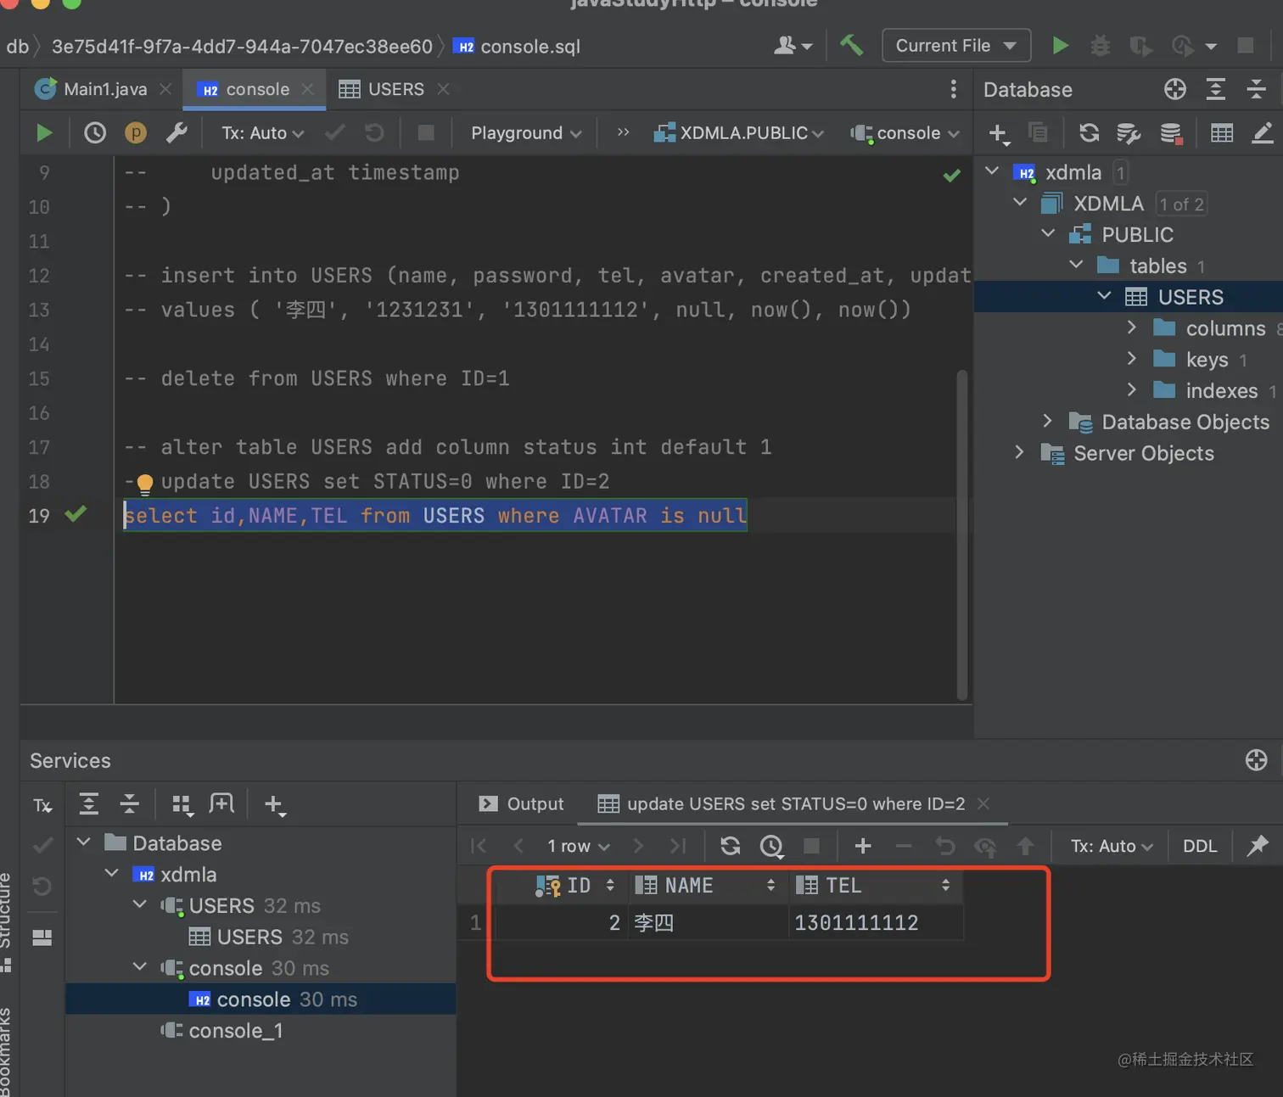Collapse xdmla node in Services tree
1283x1097 pixels.
pyautogui.click(x=111, y=873)
